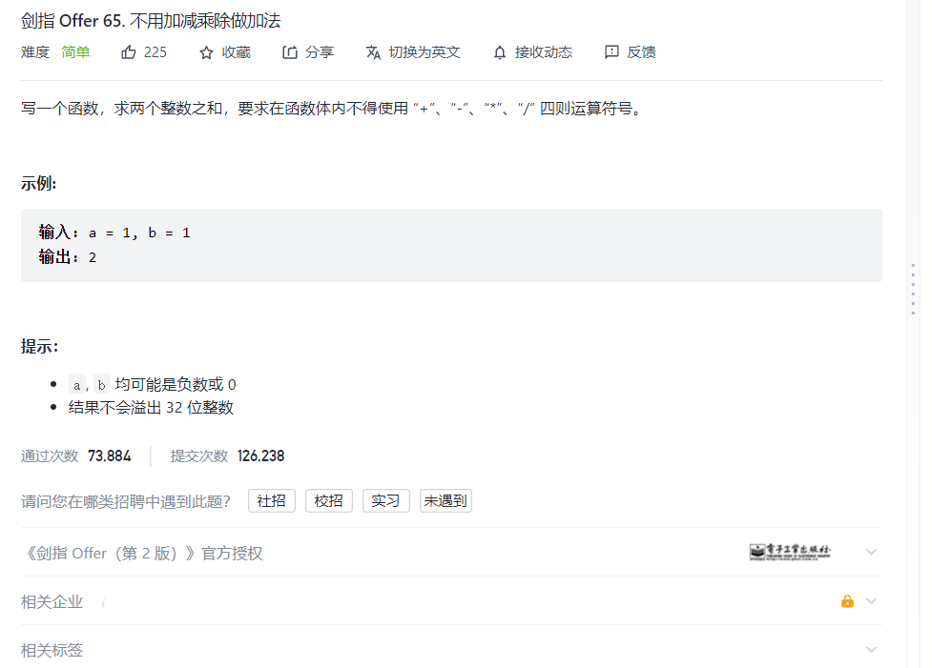Subscribe with 接收动态

[544, 52]
